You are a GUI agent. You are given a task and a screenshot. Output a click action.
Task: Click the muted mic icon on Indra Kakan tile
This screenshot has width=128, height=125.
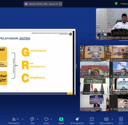click(x=111, y=76)
